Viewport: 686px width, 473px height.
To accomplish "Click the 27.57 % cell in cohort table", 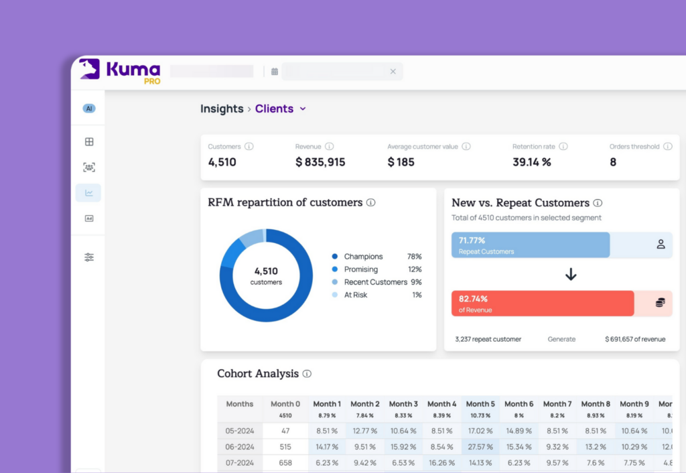I will (480, 447).
